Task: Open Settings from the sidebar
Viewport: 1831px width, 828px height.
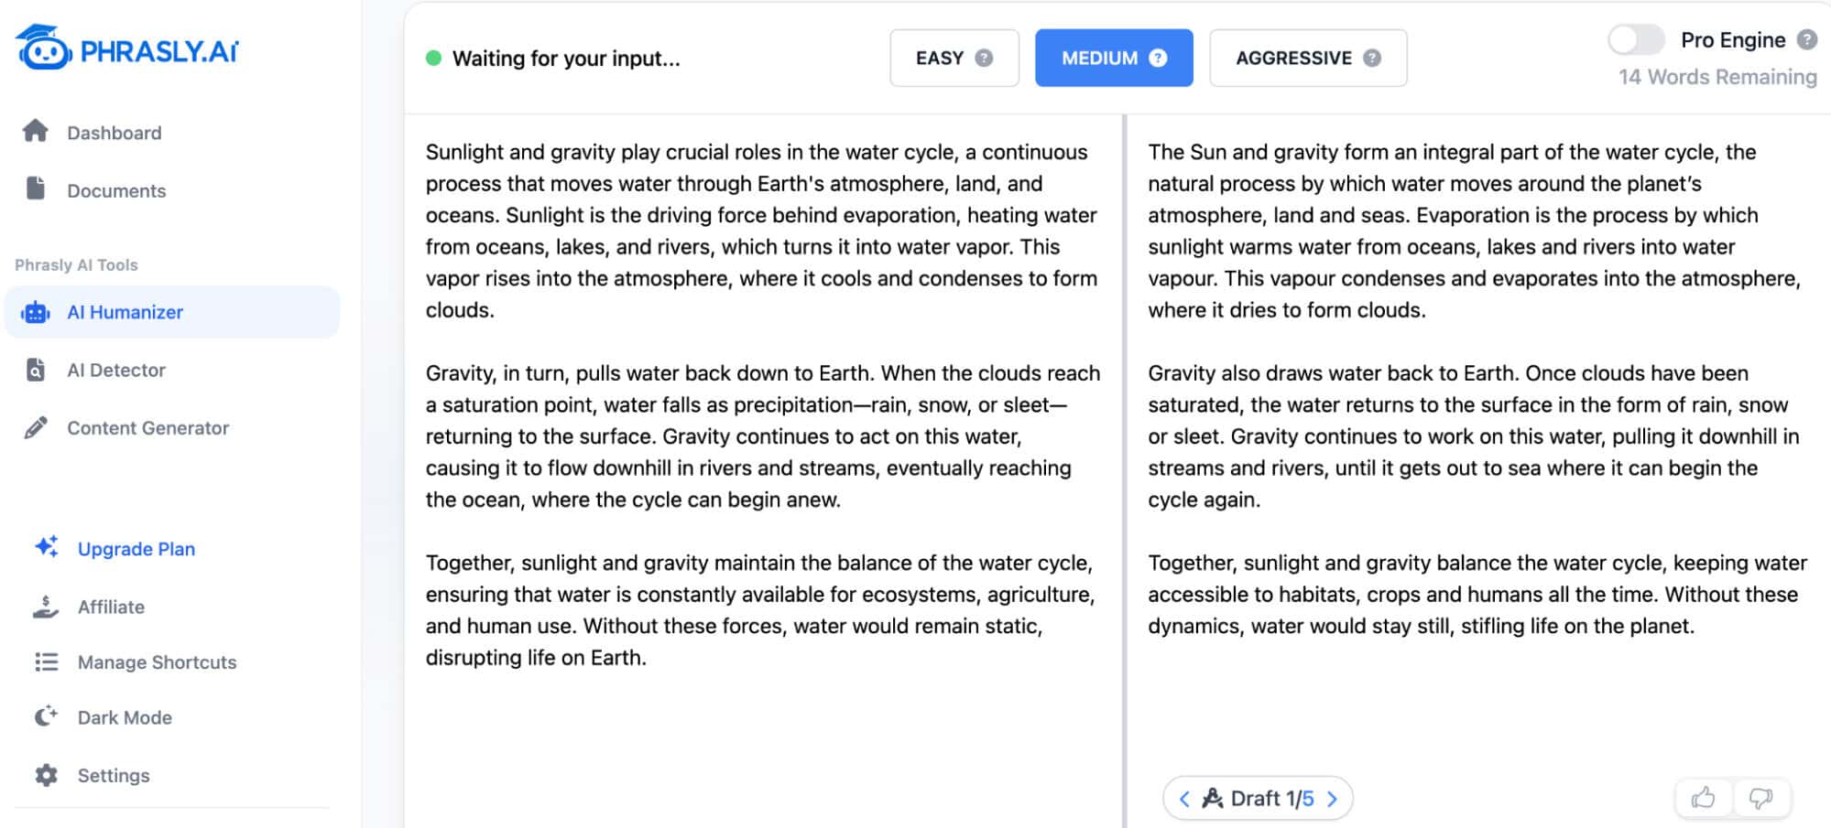Action: click(x=114, y=775)
